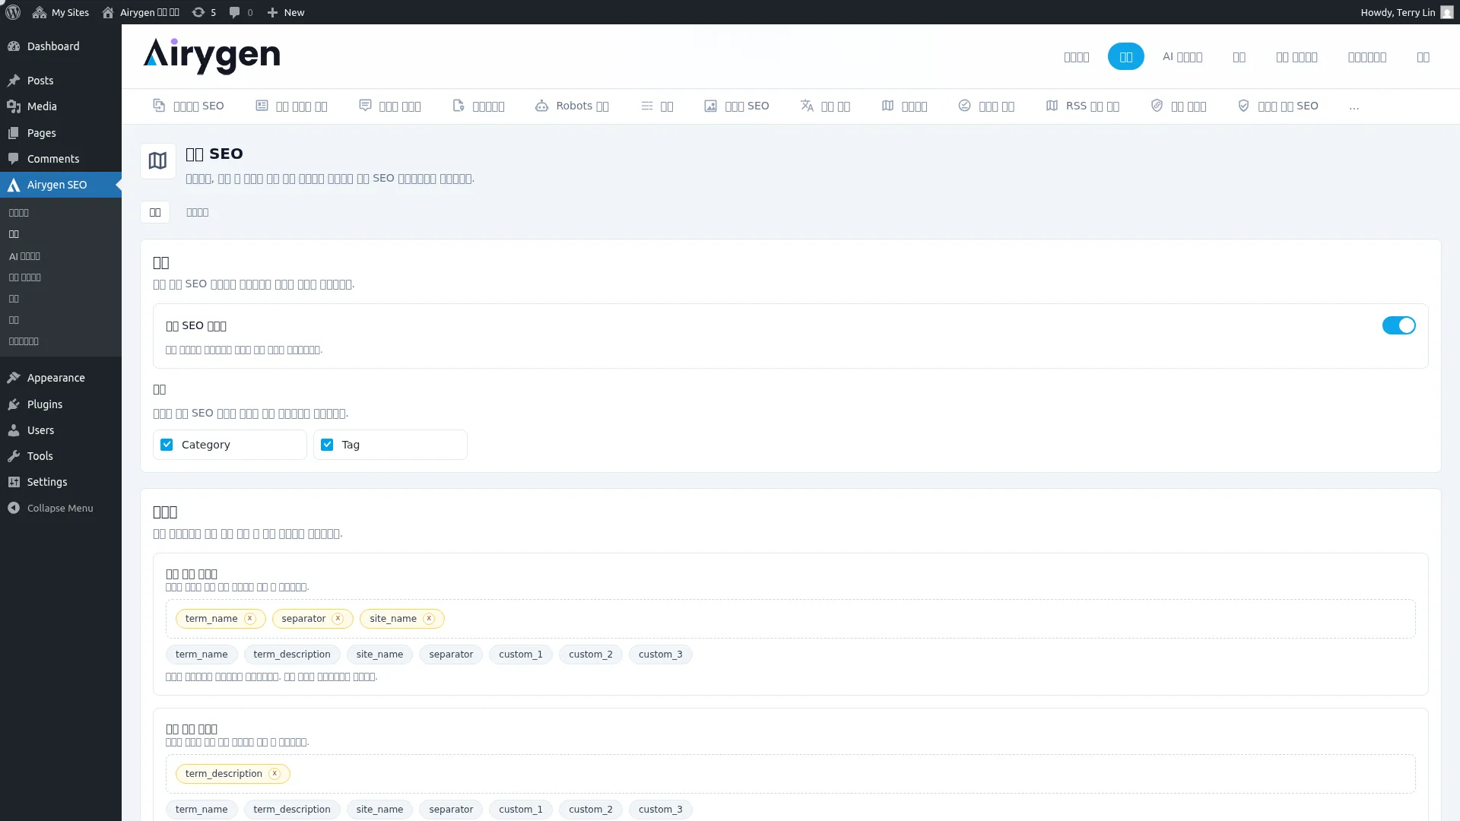The height and width of the screenshot is (821, 1460).
Task: Go to Dashboard in the sidebar
Action: (61, 46)
